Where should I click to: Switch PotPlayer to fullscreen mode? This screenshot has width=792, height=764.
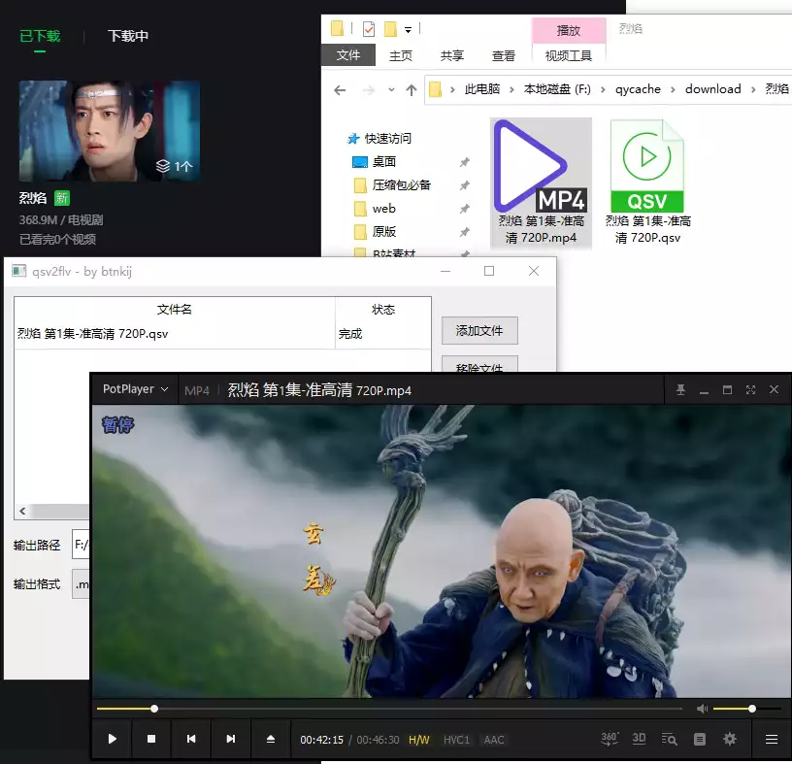click(x=750, y=389)
